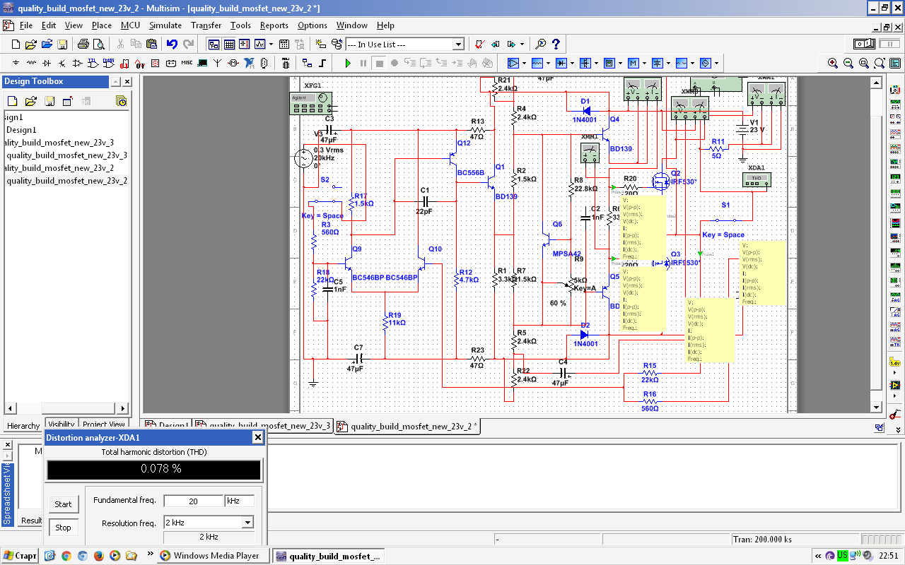Expand the transistor virtual family dropdown arrow
905x565 pixels.
click(x=596, y=63)
